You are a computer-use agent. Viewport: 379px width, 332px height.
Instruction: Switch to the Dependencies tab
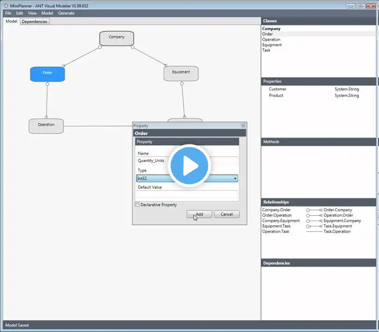pos(35,22)
